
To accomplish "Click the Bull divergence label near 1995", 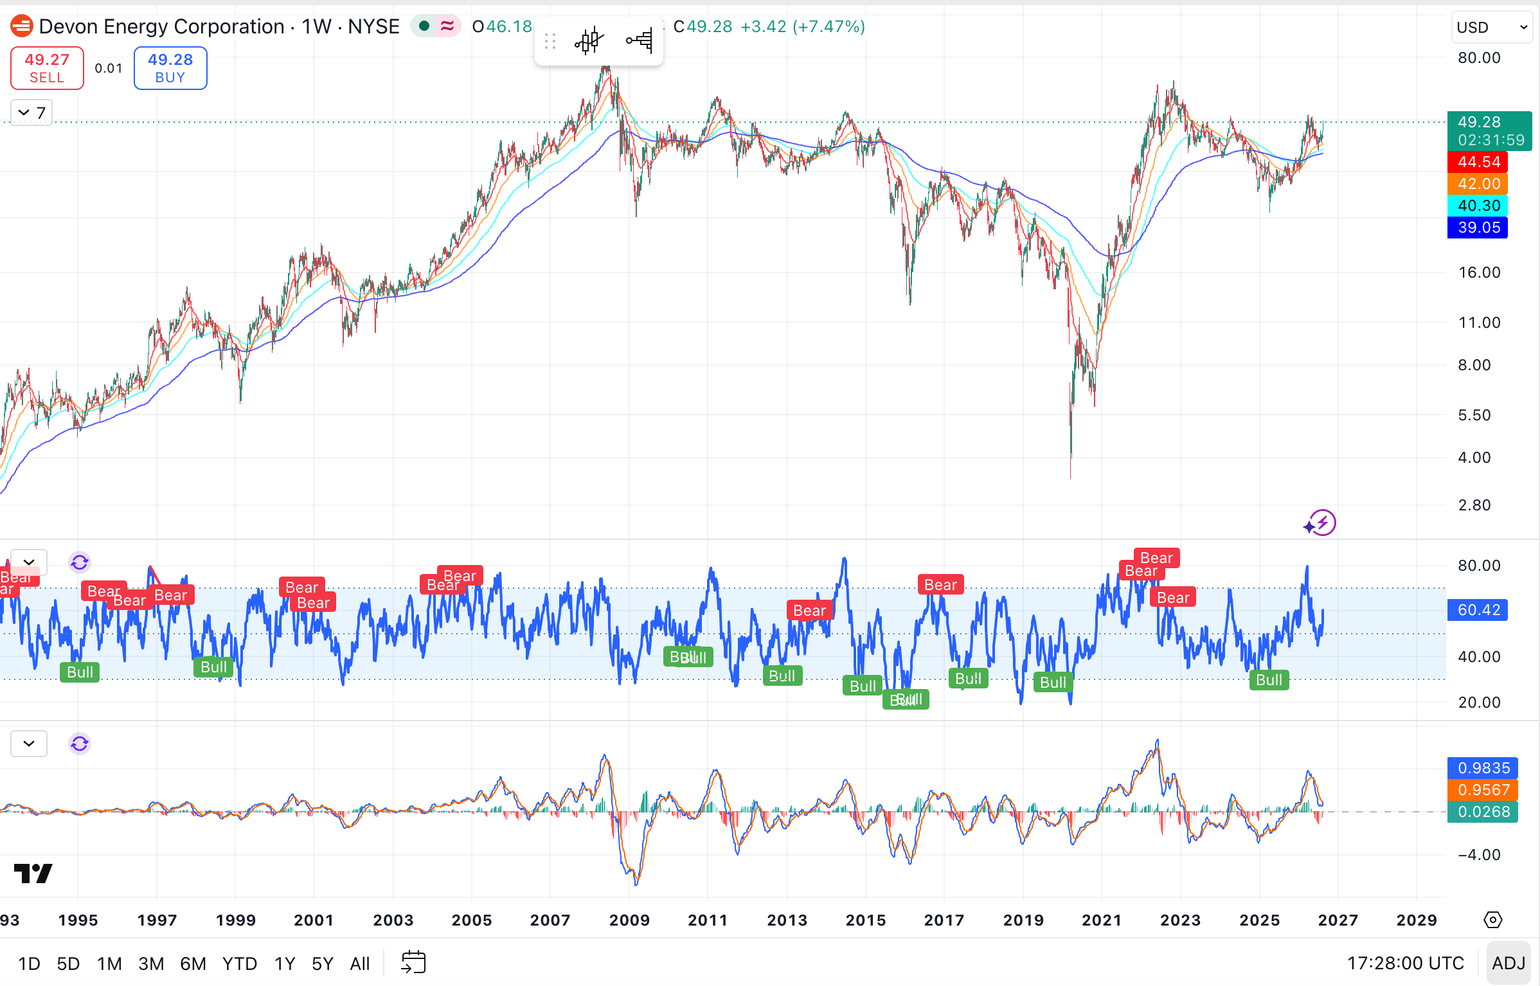I will [x=80, y=672].
